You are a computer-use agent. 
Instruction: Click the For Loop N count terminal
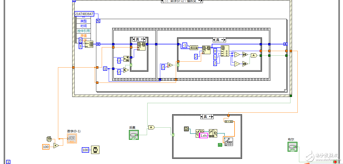[x=98, y=21]
